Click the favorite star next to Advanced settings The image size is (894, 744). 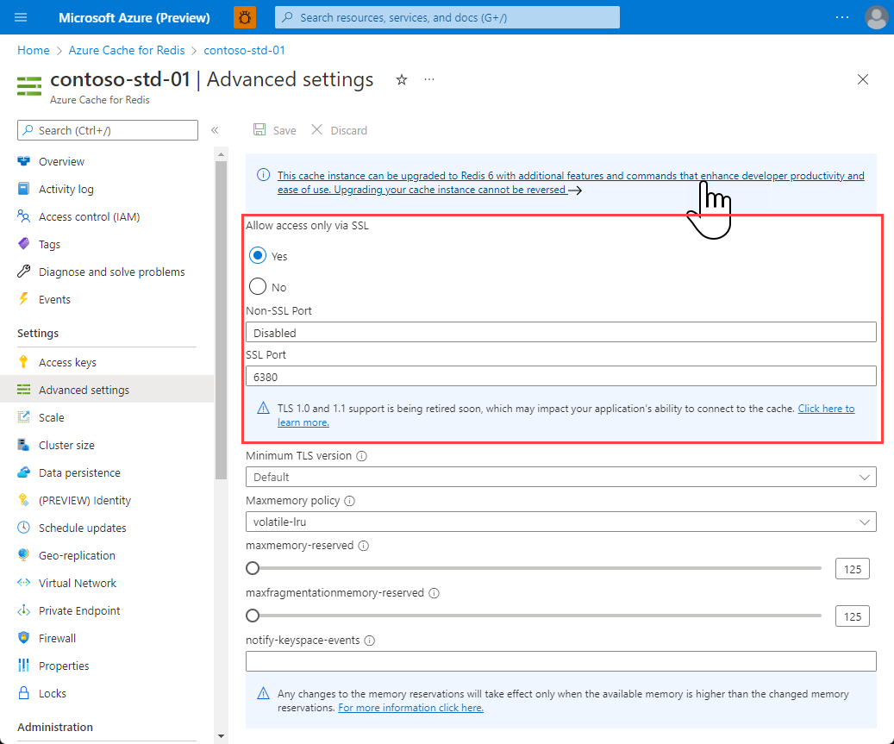[401, 79]
